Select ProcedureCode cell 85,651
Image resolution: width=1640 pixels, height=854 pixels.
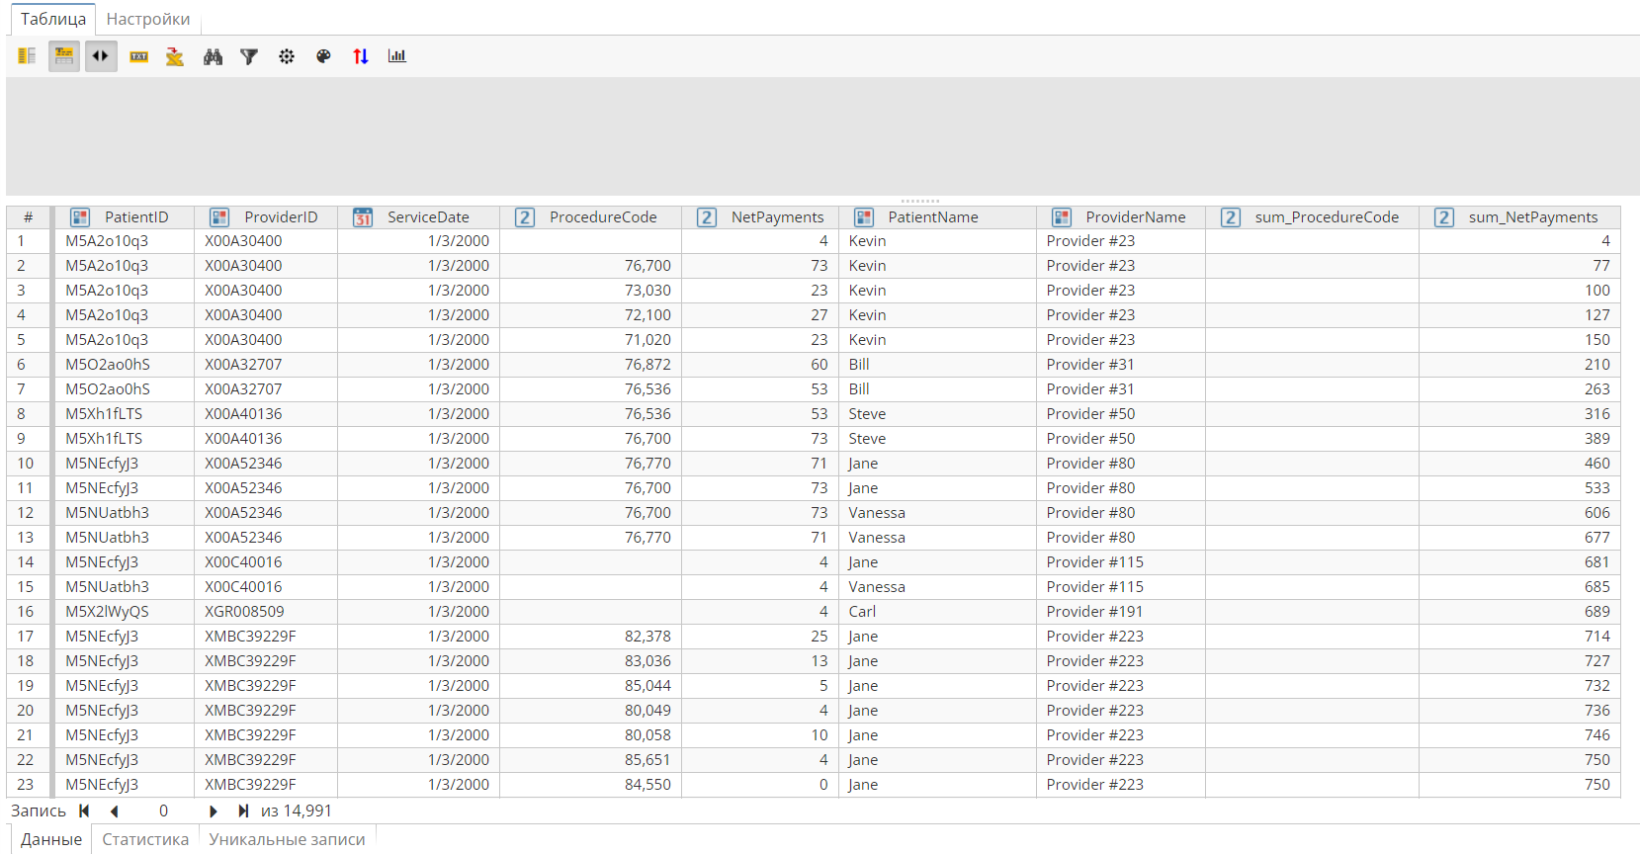[x=591, y=760]
